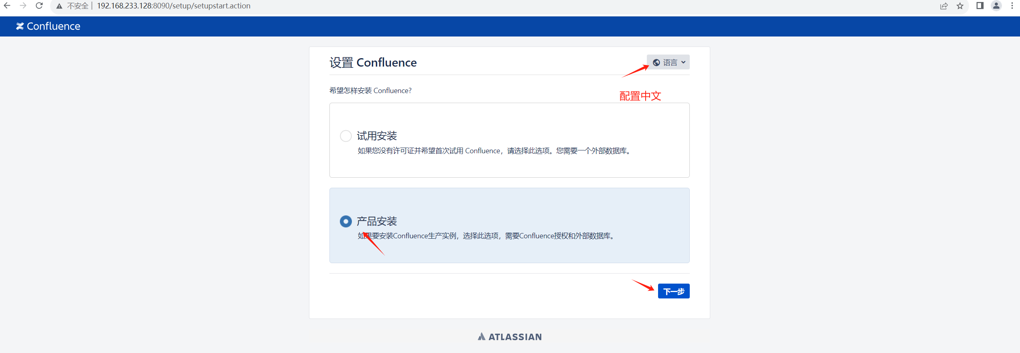Viewport: 1020px width, 353px height.
Task: Click the 试用安装 option heading
Action: coord(377,136)
